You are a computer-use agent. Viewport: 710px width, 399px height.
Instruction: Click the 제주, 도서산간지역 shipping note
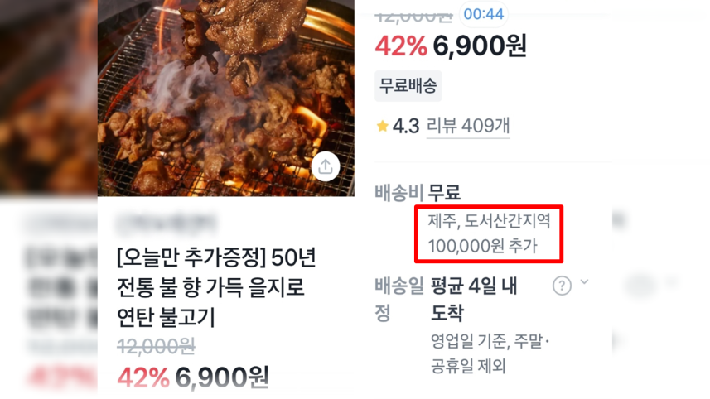point(490,221)
